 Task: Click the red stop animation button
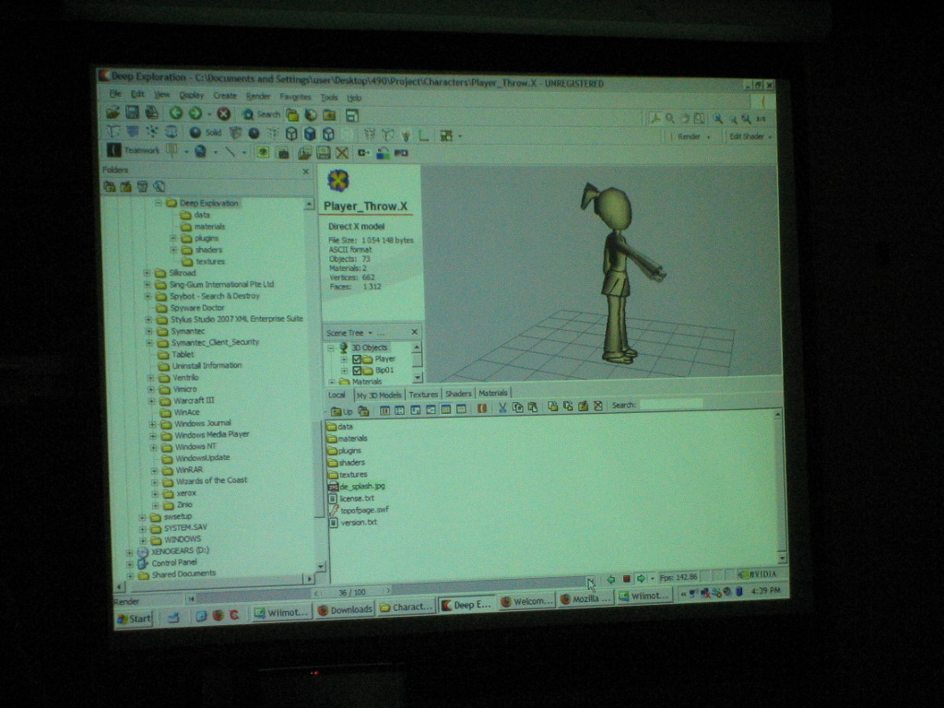[626, 578]
